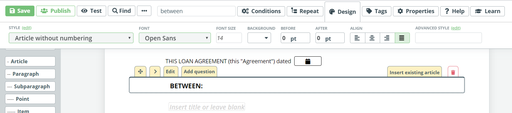
Task: Switch to the Design tab
Action: pos(342,12)
